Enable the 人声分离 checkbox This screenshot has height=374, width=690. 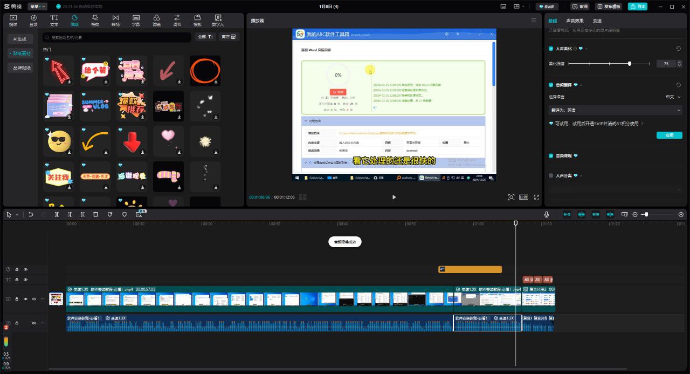(551, 175)
